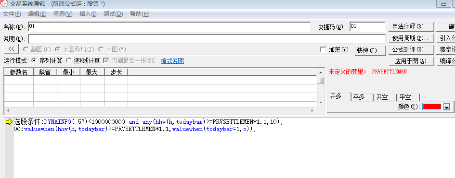Click code line starting with 选股条件

tap(148, 122)
